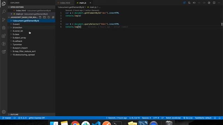Screen dimensions: 223x125
Task: Open index.html from Open Editors
Action: pyautogui.click(x=31, y=10)
